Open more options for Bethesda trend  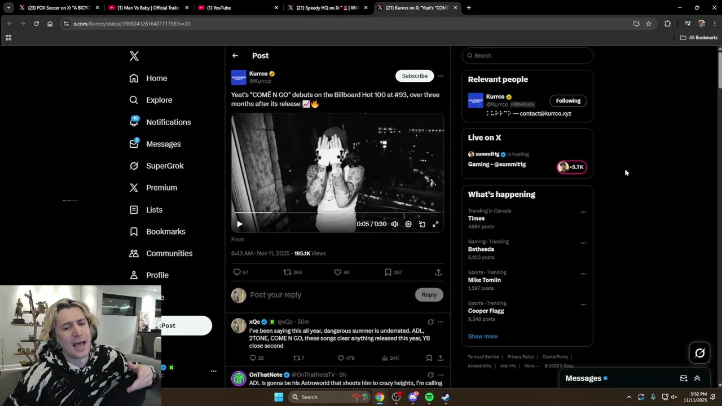[x=583, y=243]
